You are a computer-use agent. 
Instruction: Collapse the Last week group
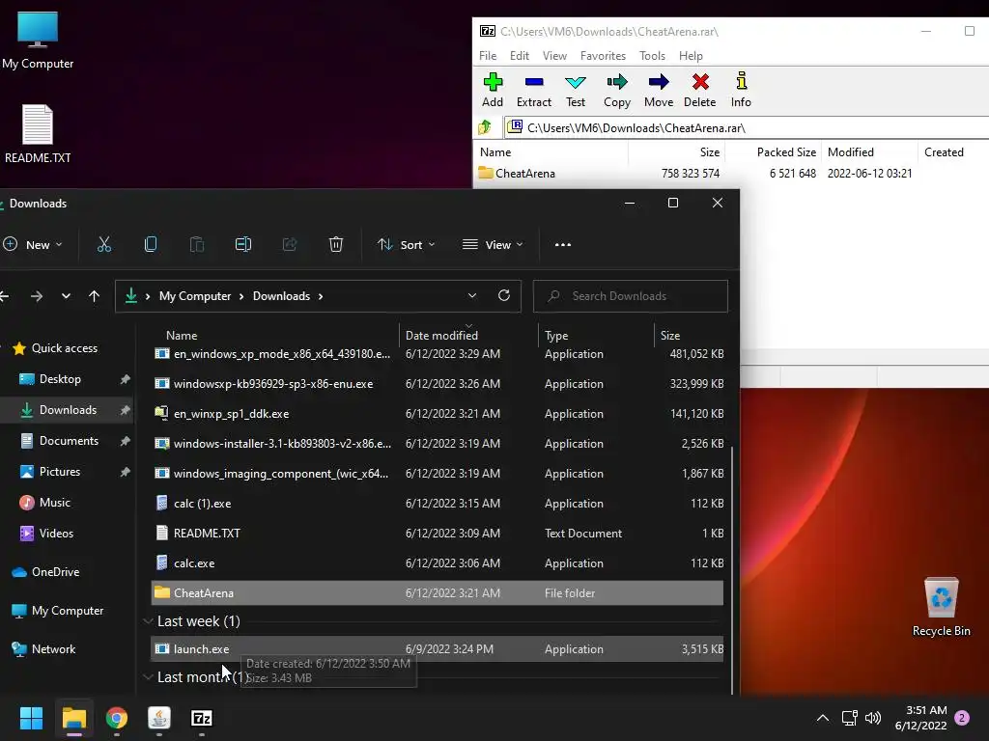[x=148, y=621]
